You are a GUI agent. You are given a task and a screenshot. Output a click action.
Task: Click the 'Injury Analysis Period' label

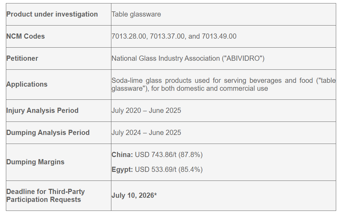tap(43, 110)
